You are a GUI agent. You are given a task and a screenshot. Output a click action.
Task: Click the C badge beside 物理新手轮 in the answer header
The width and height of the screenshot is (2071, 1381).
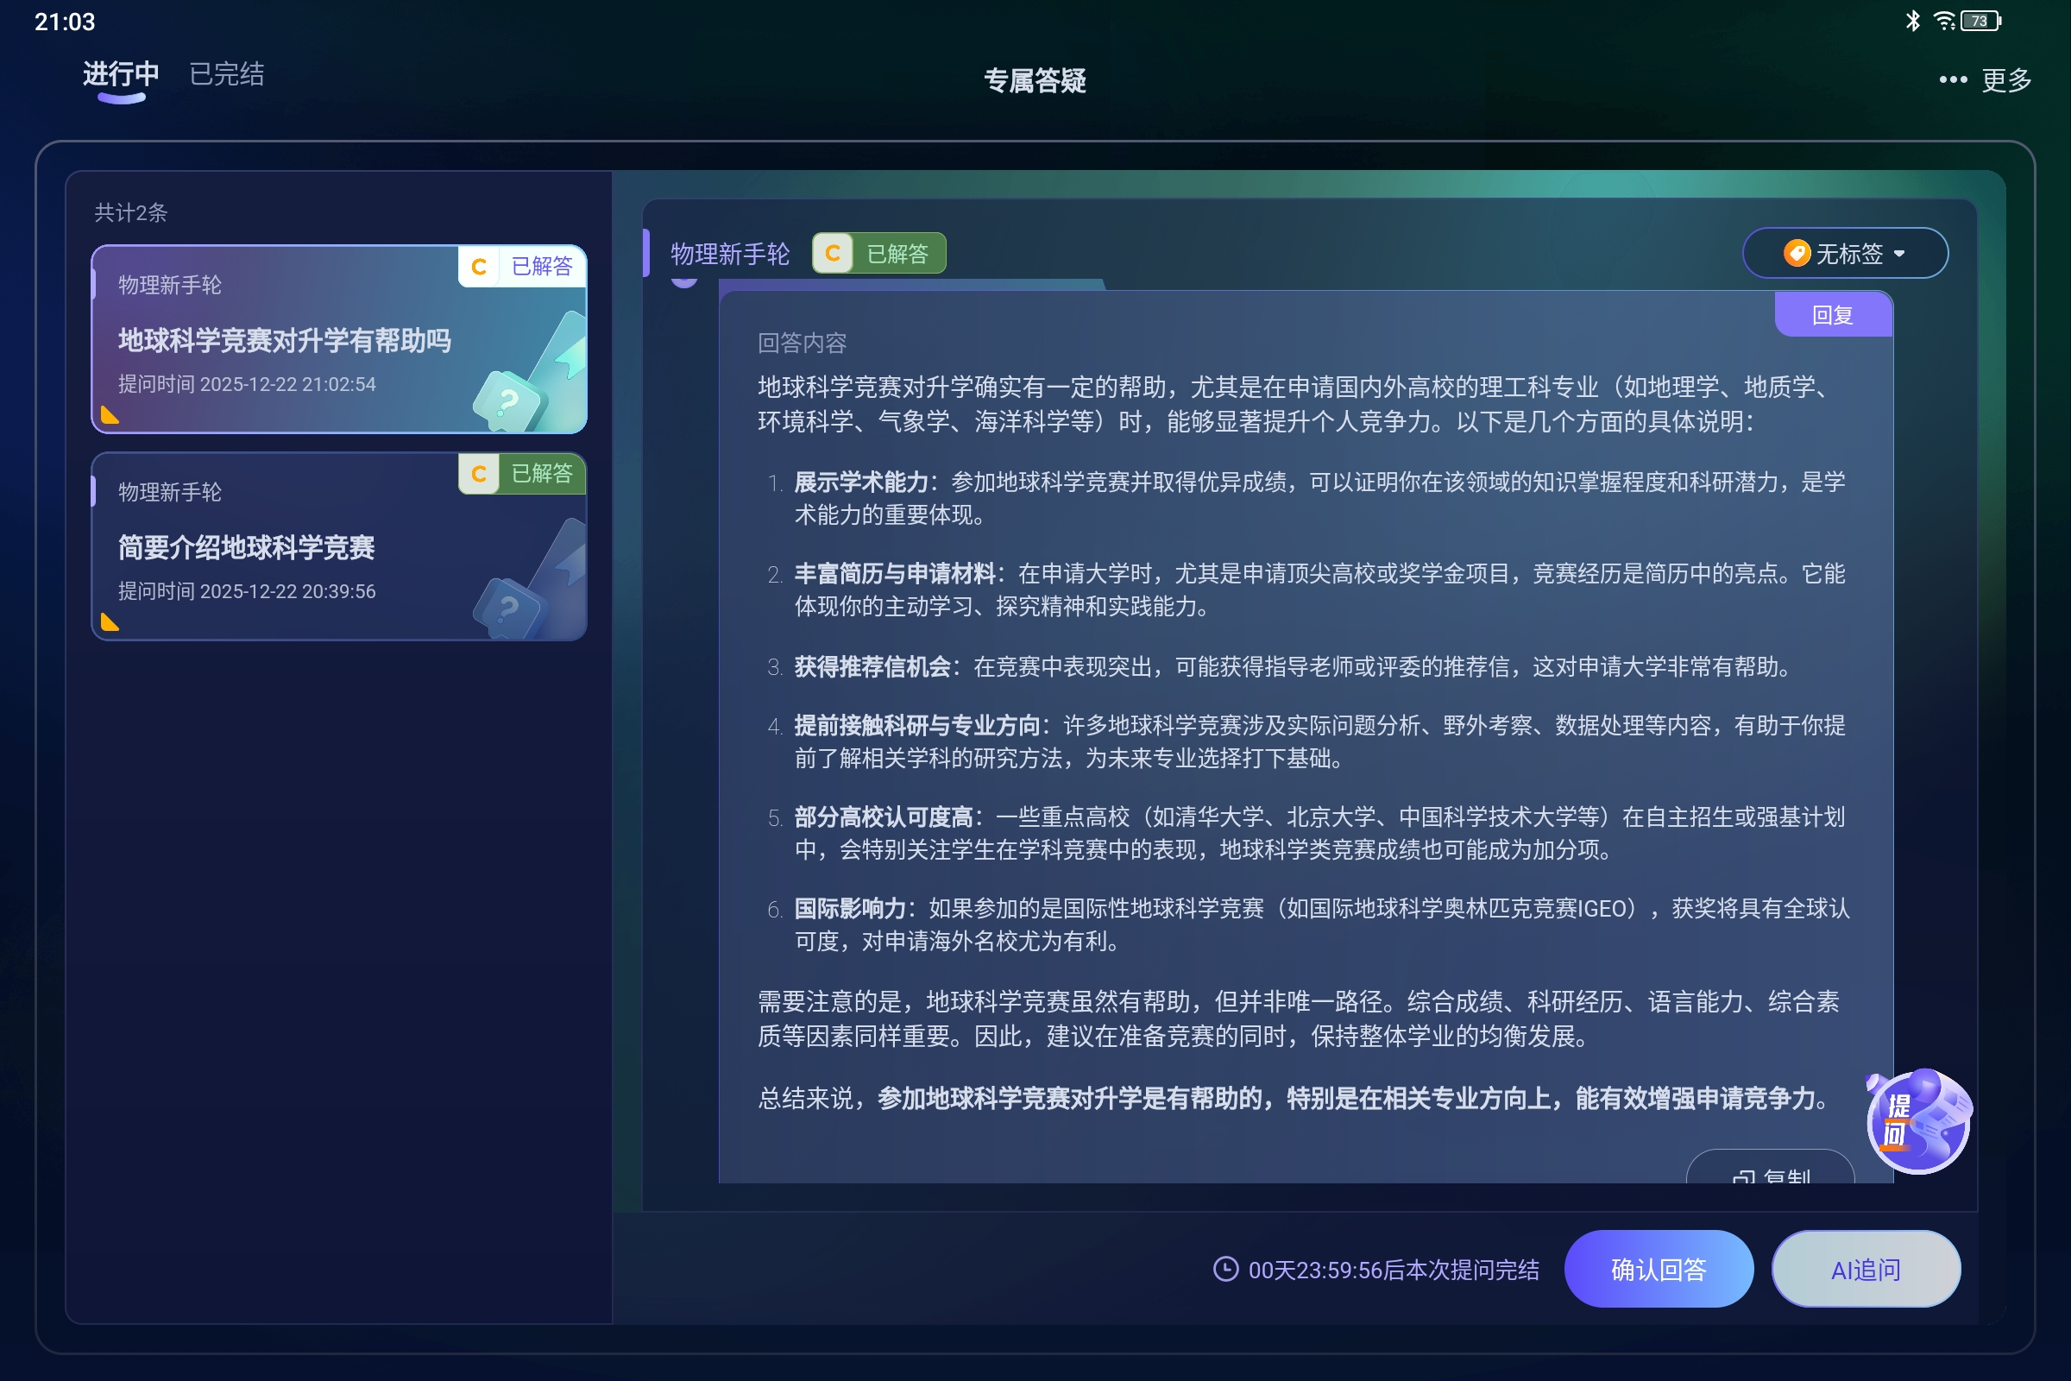pyautogui.click(x=830, y=253)
